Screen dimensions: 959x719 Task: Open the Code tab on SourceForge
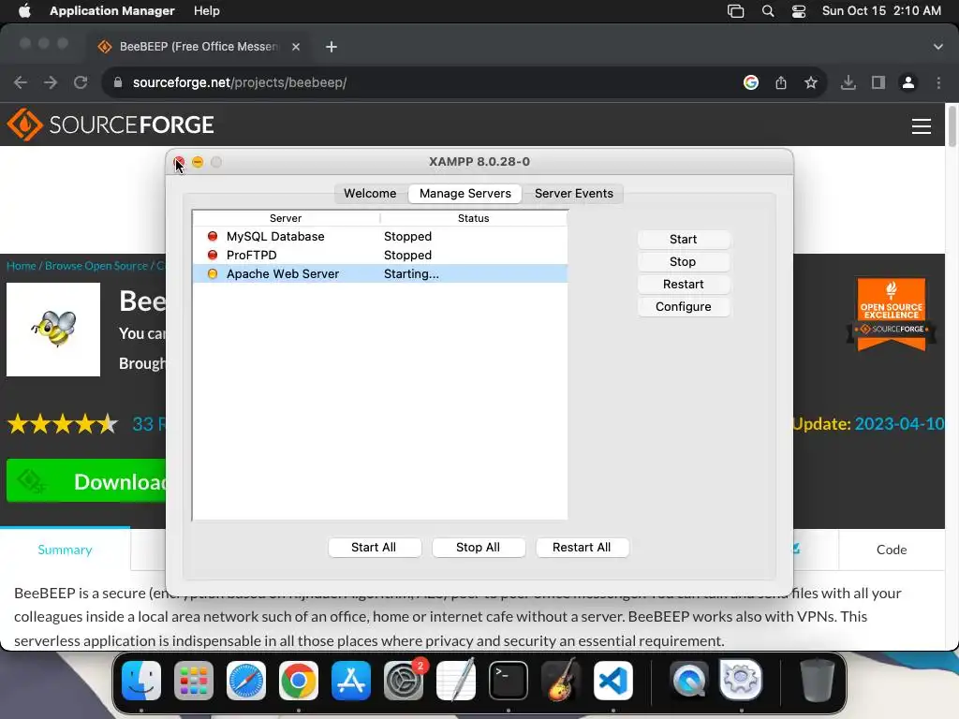coord(892,550)
